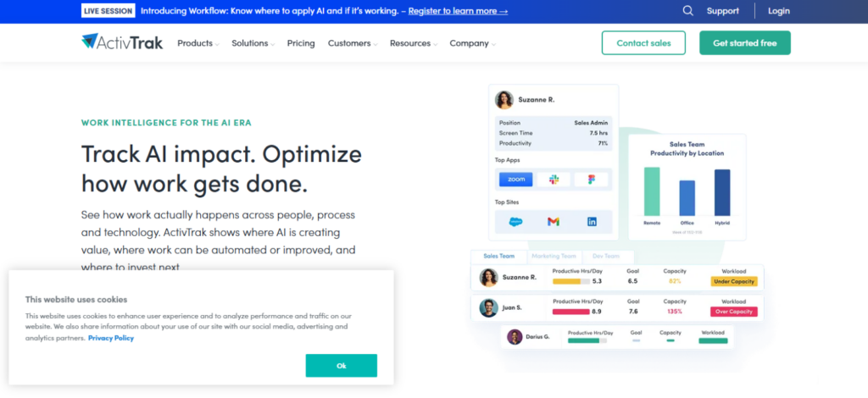868x398 pixels.
Task: Click the LinkedIn site icon
Action: coord(592,222)
